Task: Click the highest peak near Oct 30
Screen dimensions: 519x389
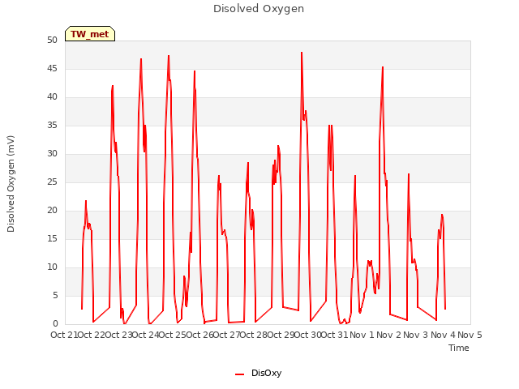Action: tap(302, 53)
